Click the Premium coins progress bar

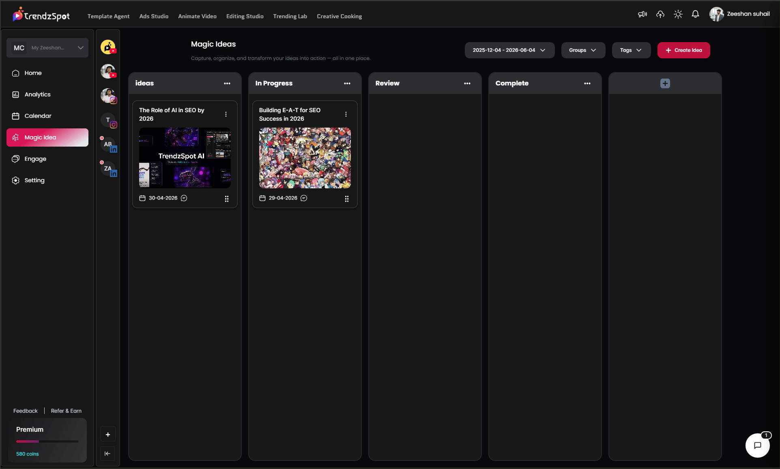[47, 441]
